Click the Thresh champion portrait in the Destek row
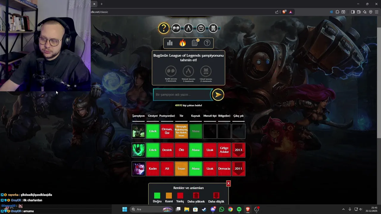The image size is (381, 214). pos(138,150)
